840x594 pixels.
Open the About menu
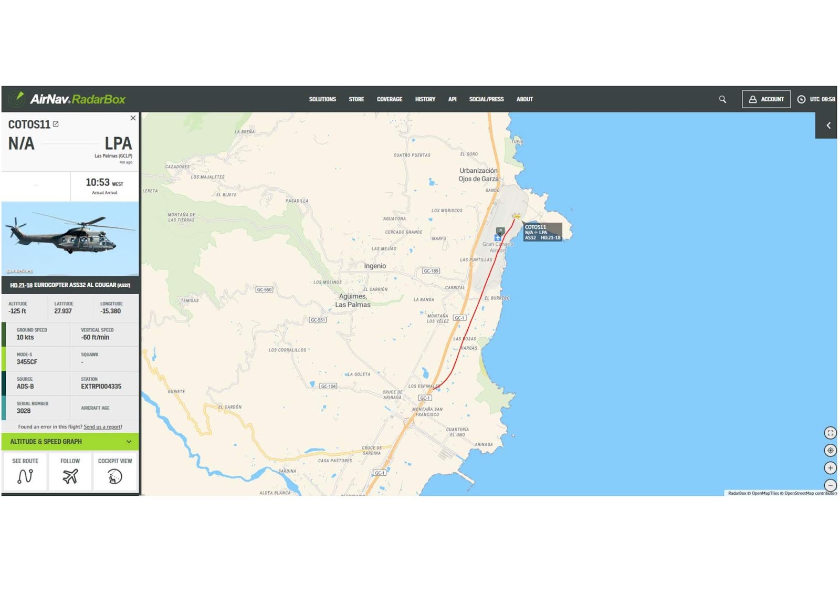524,99
